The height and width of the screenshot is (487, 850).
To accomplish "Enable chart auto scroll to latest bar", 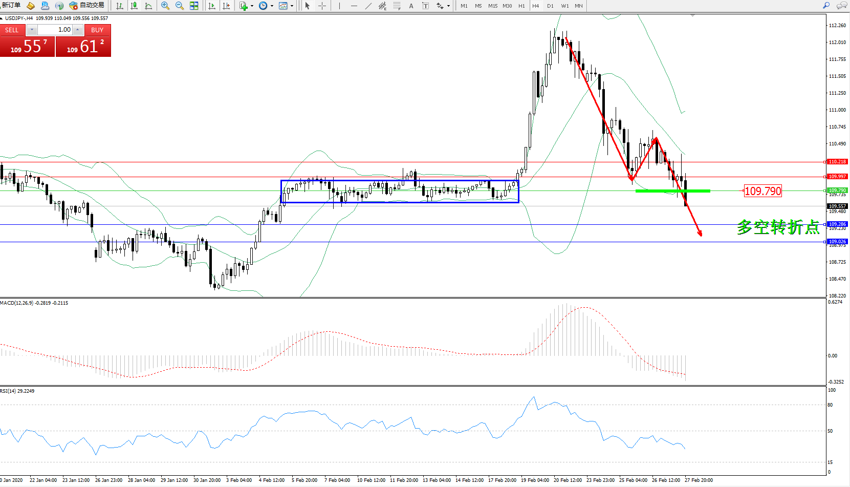I will [212, 6].
